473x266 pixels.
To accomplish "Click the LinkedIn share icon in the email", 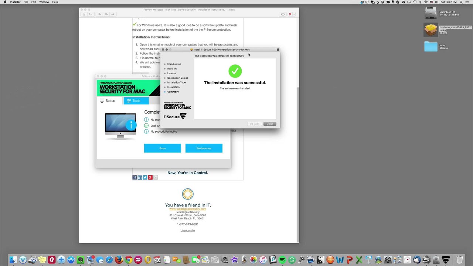I will [140, 177].
